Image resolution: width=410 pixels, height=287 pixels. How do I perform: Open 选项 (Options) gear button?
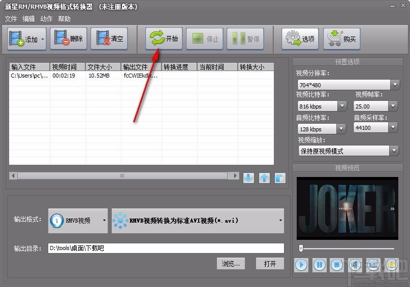click(x=300, y=39)
